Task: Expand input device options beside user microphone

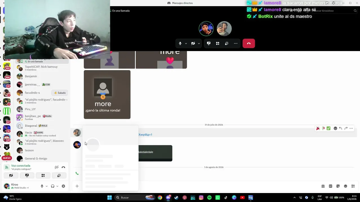Action: coord(47,186)
